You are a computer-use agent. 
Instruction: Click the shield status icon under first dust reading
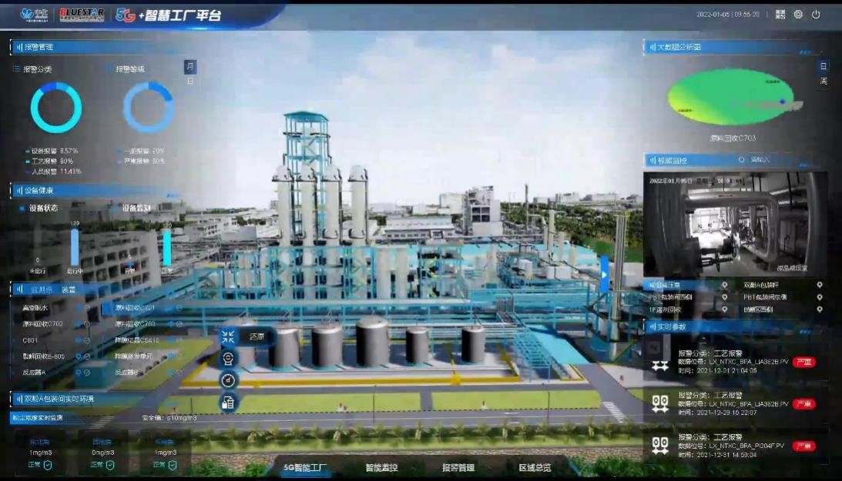(48, 466)
